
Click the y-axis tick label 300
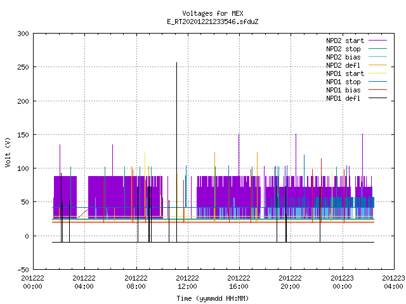click(x=23, y=34)
